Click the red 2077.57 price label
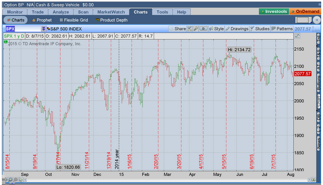 tap(302, 74)
